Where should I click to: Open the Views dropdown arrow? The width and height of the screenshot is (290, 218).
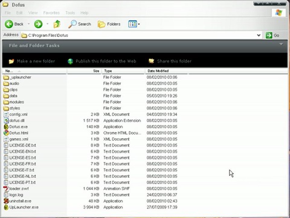[x=139, y=24]
